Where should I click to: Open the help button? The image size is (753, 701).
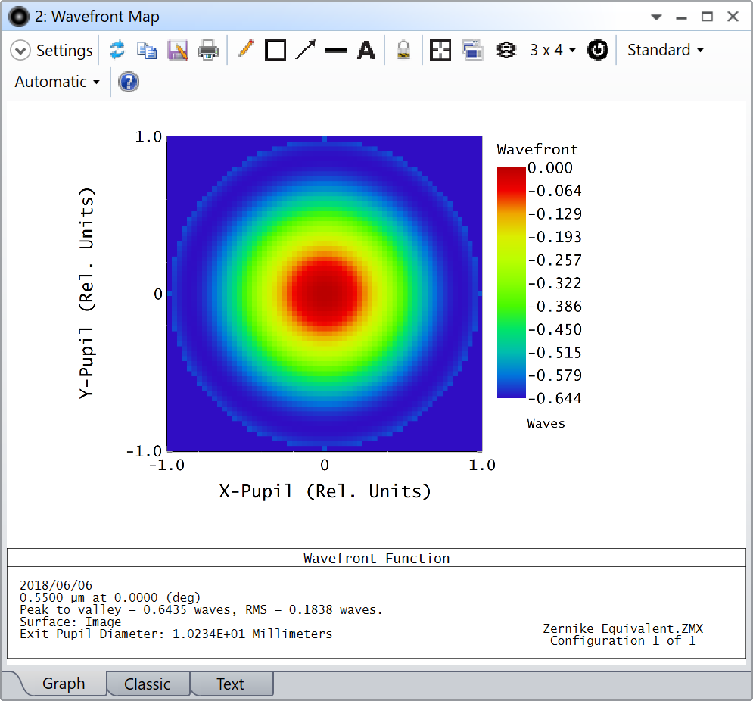coord(128,82)
